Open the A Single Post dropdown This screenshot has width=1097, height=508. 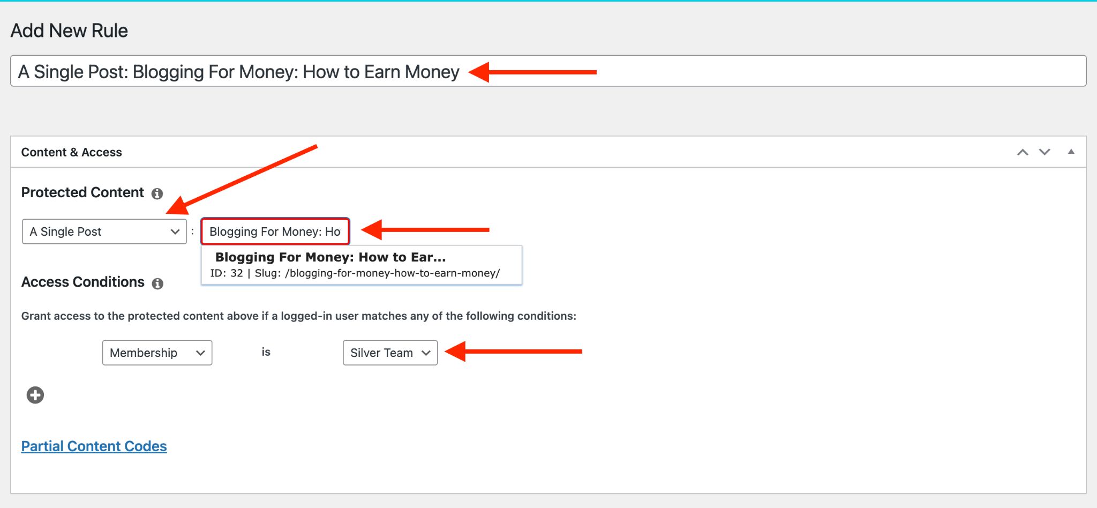(104, 231)
